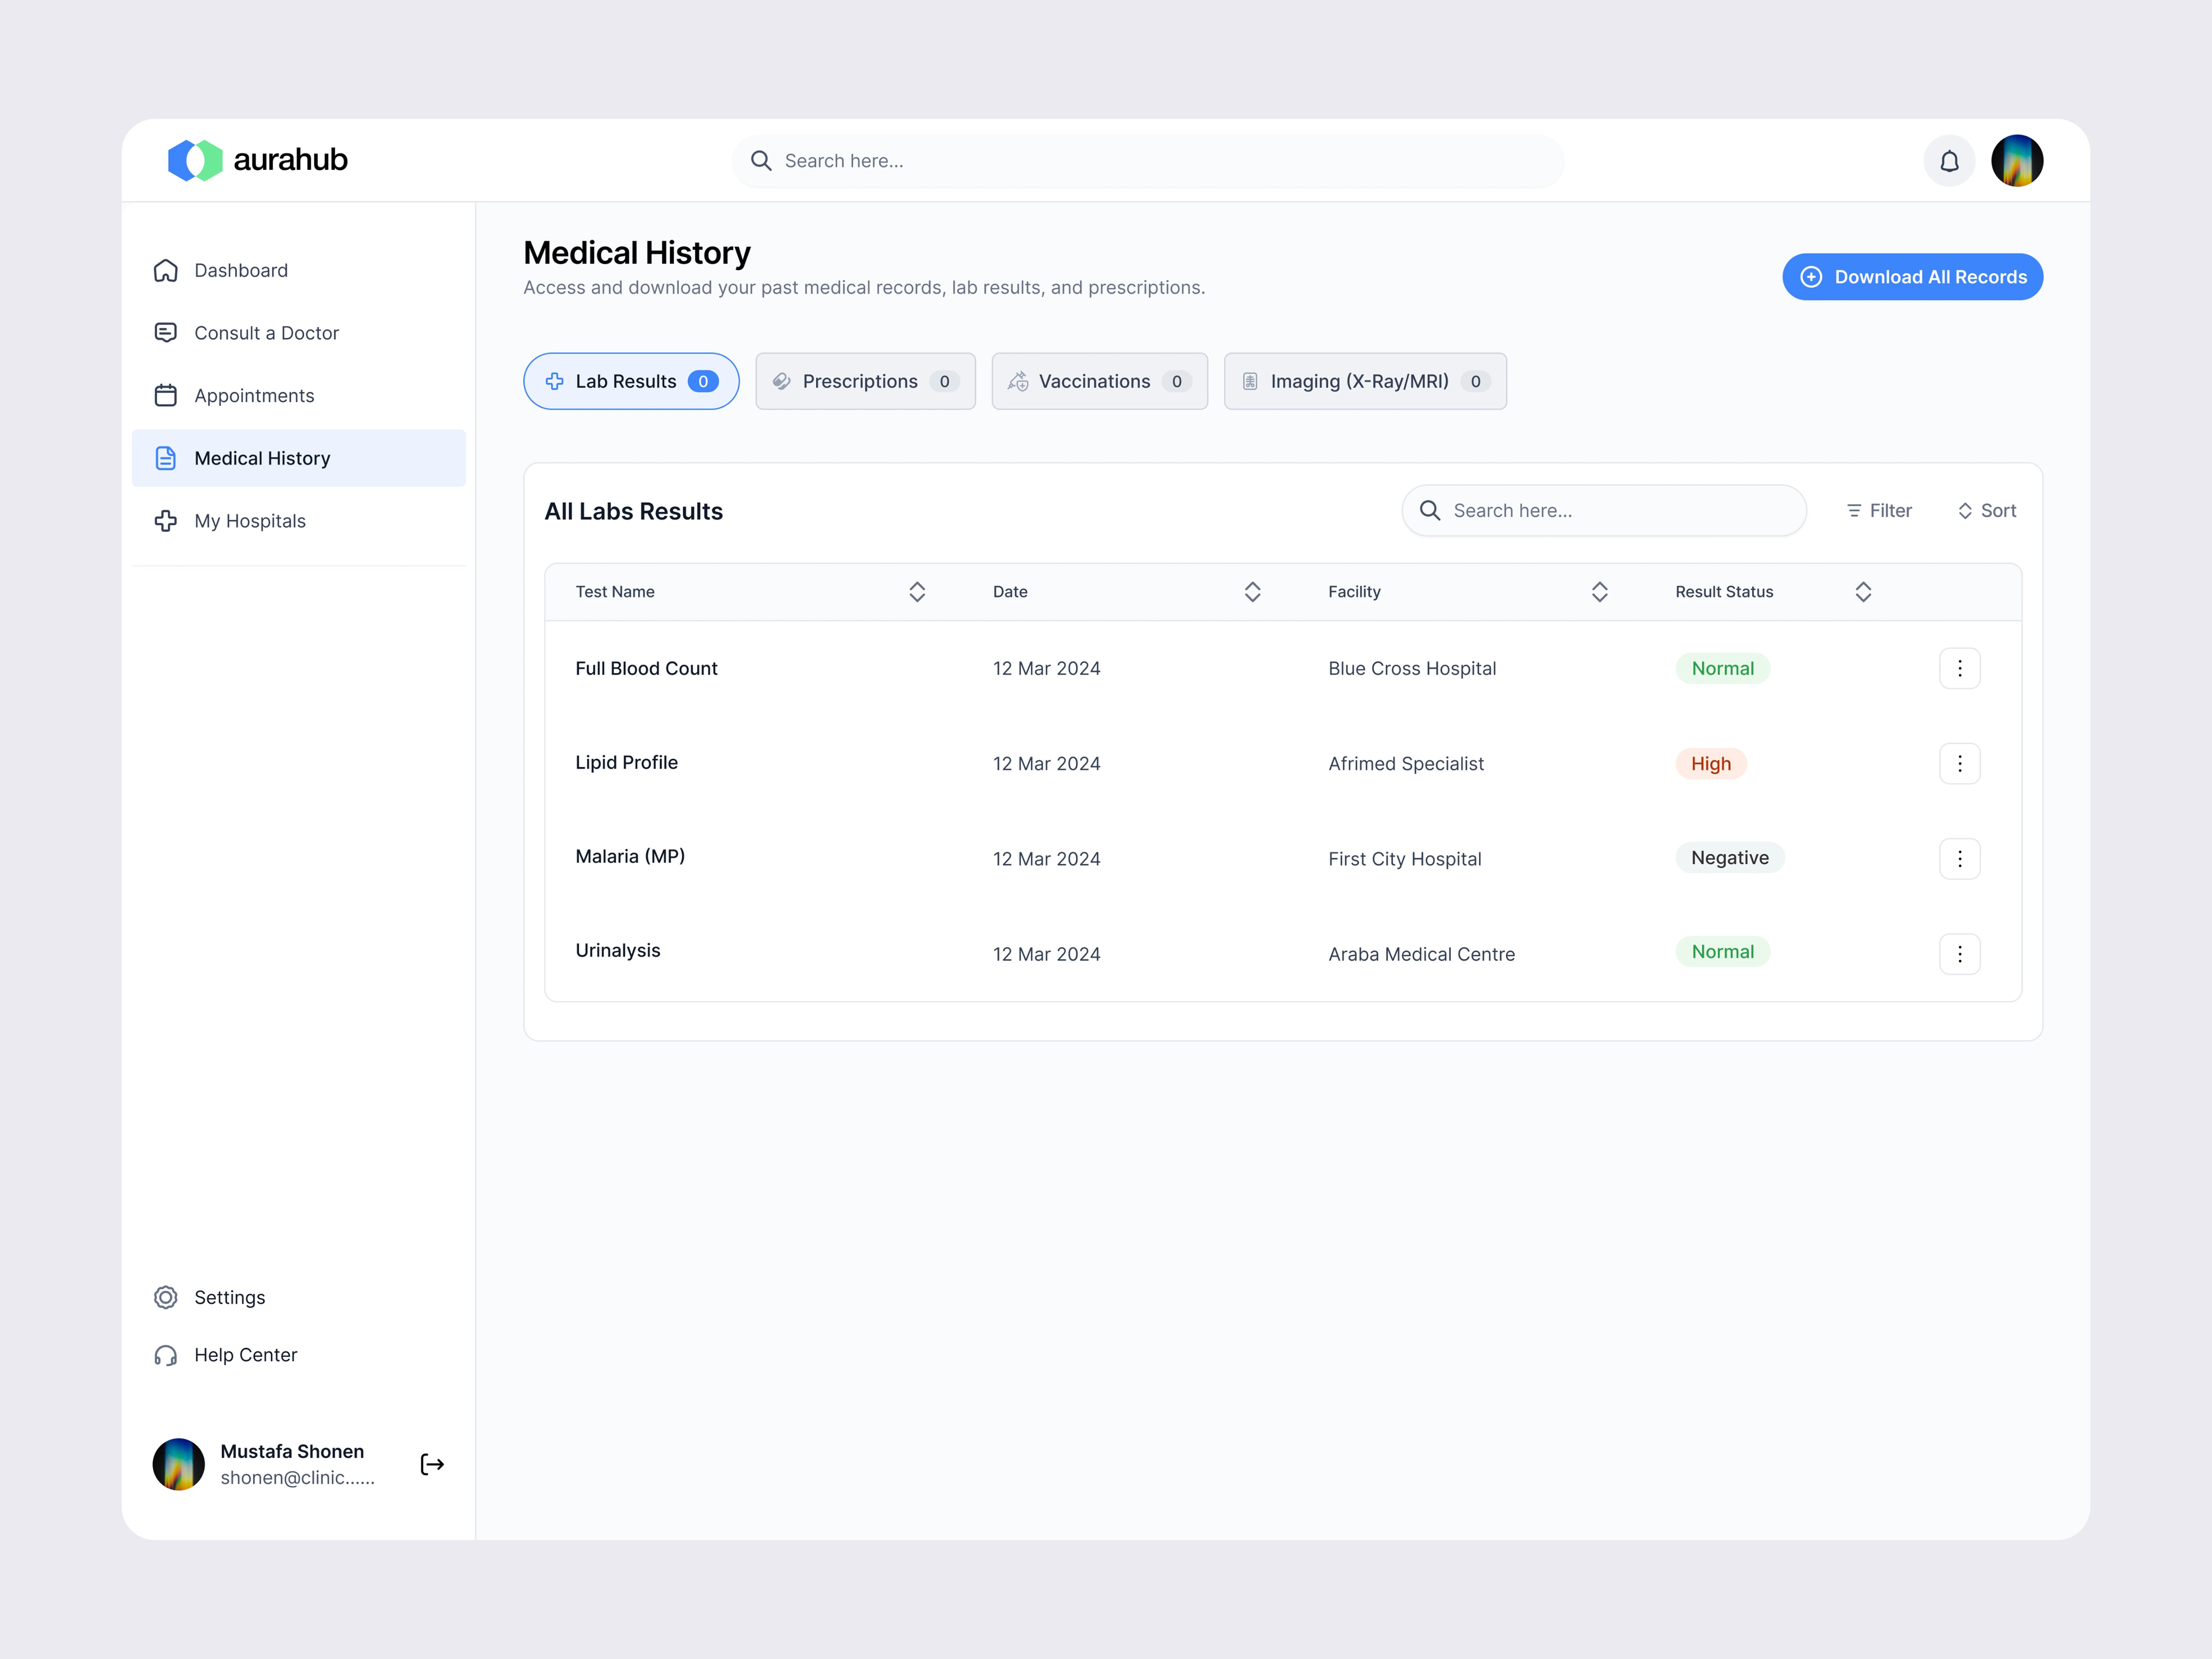
Task: Select the Vaccinations tab
Action: point(1099,381)
